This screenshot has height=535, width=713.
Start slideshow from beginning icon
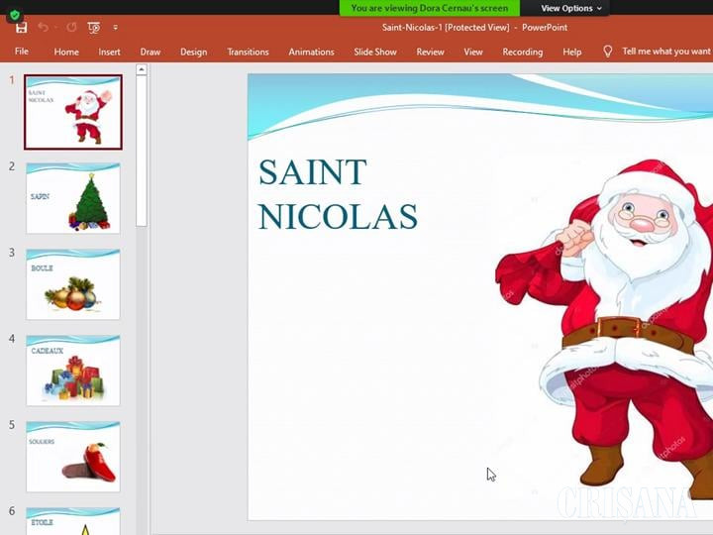coord(94,28)
